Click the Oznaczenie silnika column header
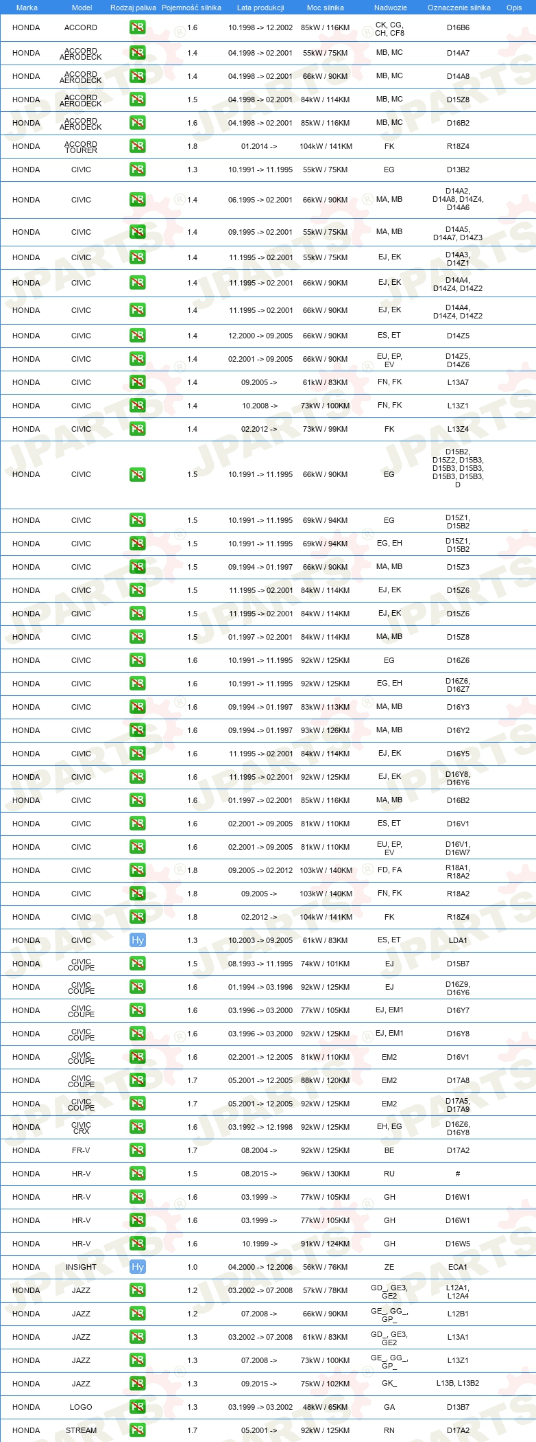This screenshot has height=1442, width=536. pos(459,8)
